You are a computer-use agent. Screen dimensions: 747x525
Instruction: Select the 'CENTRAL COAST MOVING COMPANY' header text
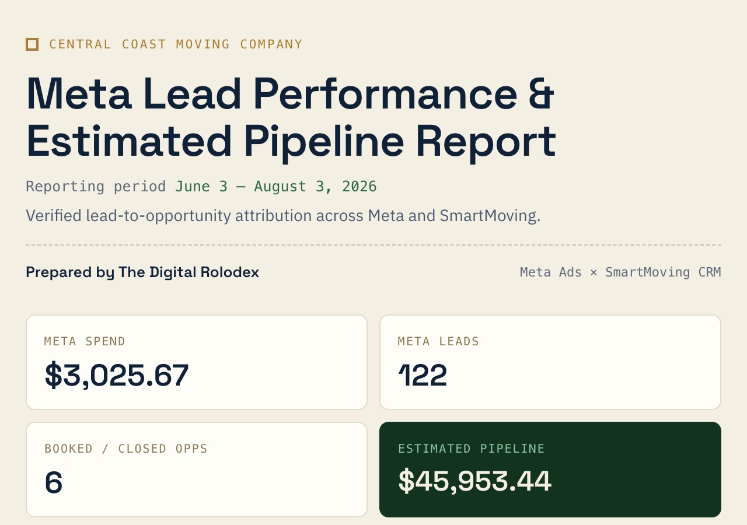coord(176,44)
